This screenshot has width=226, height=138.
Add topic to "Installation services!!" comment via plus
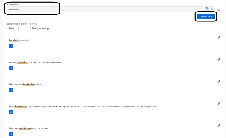point(11,46)
